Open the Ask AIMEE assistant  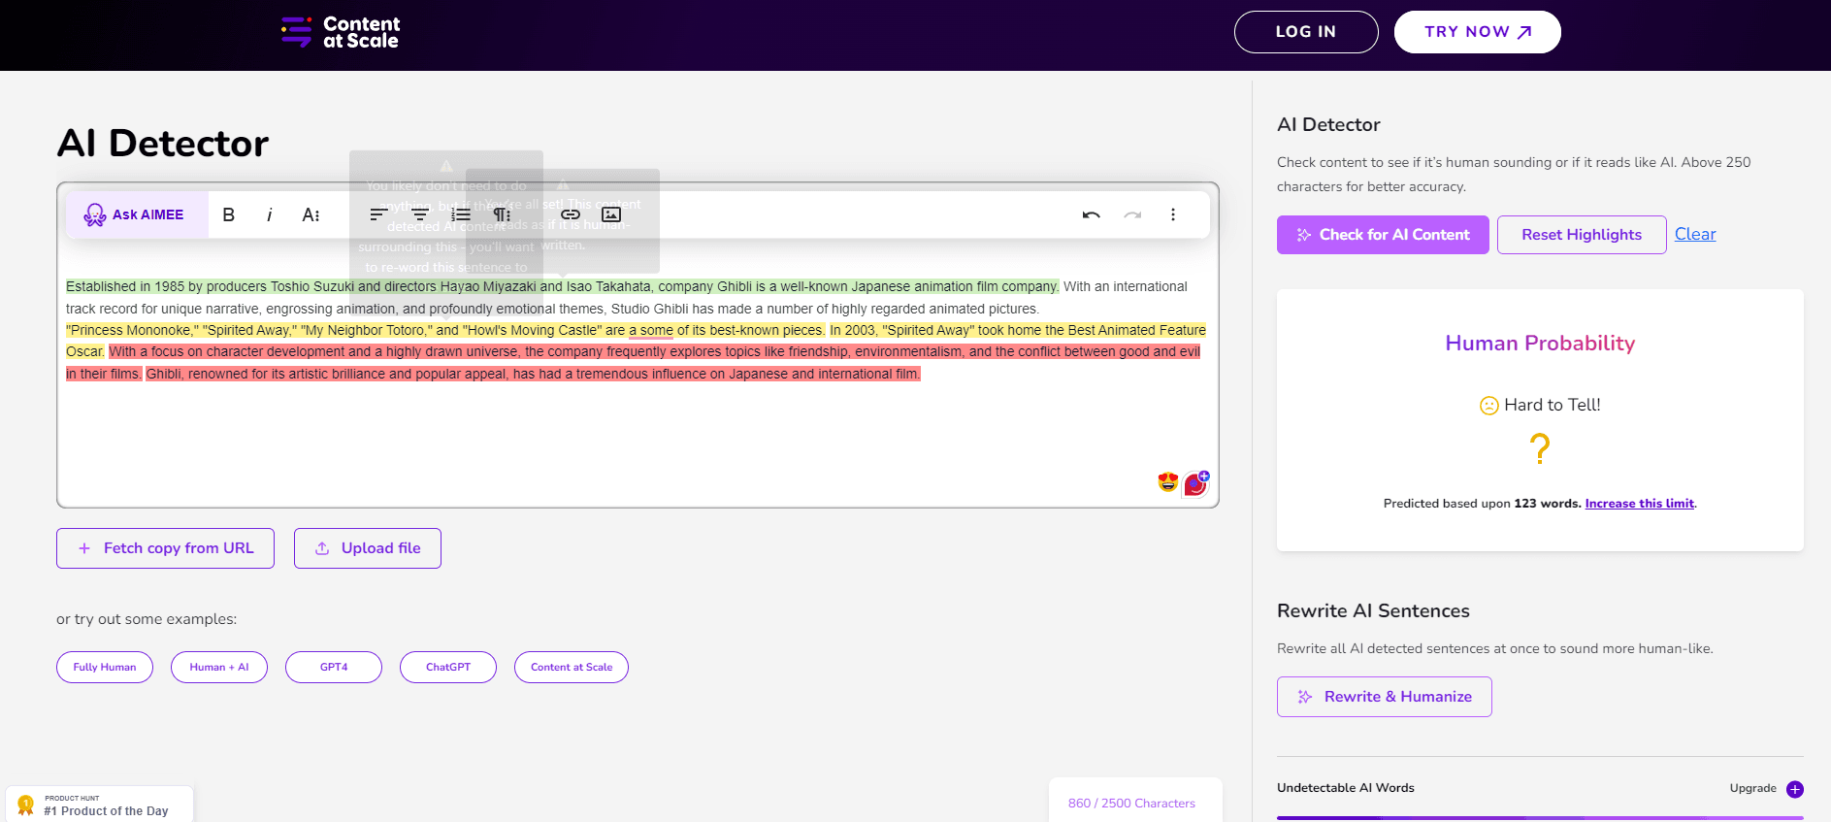tap(136, 214)
